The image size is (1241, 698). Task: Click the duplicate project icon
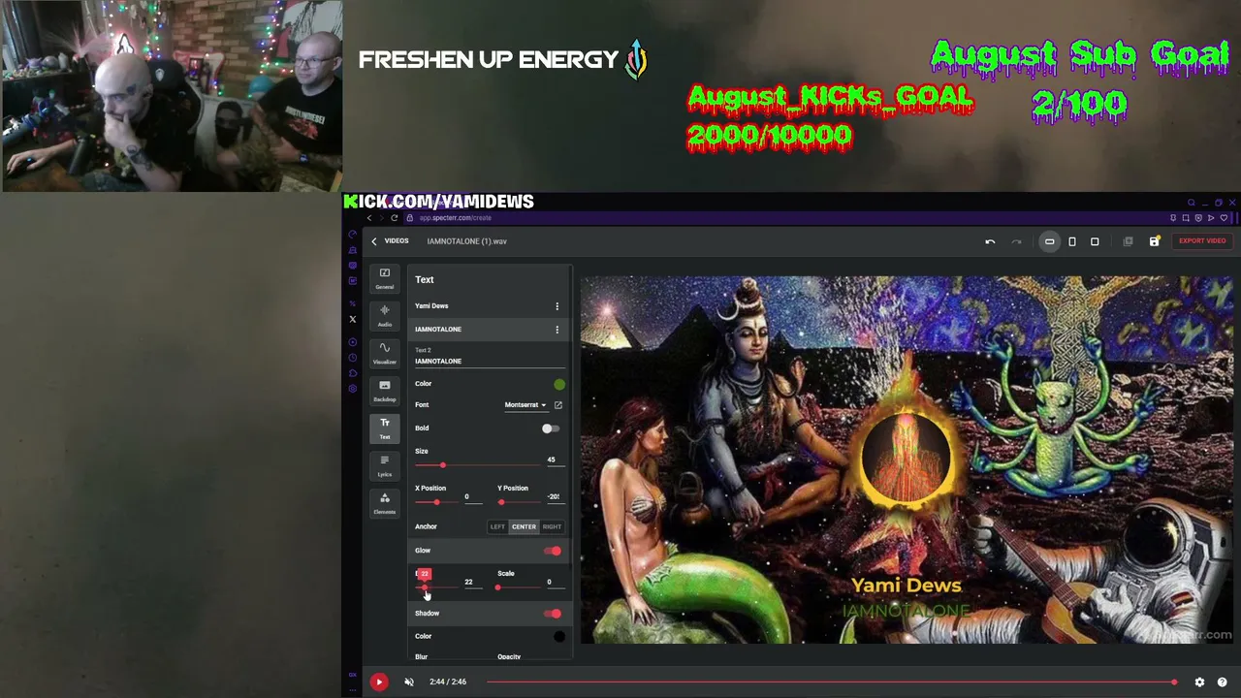tap(1128, 241)
